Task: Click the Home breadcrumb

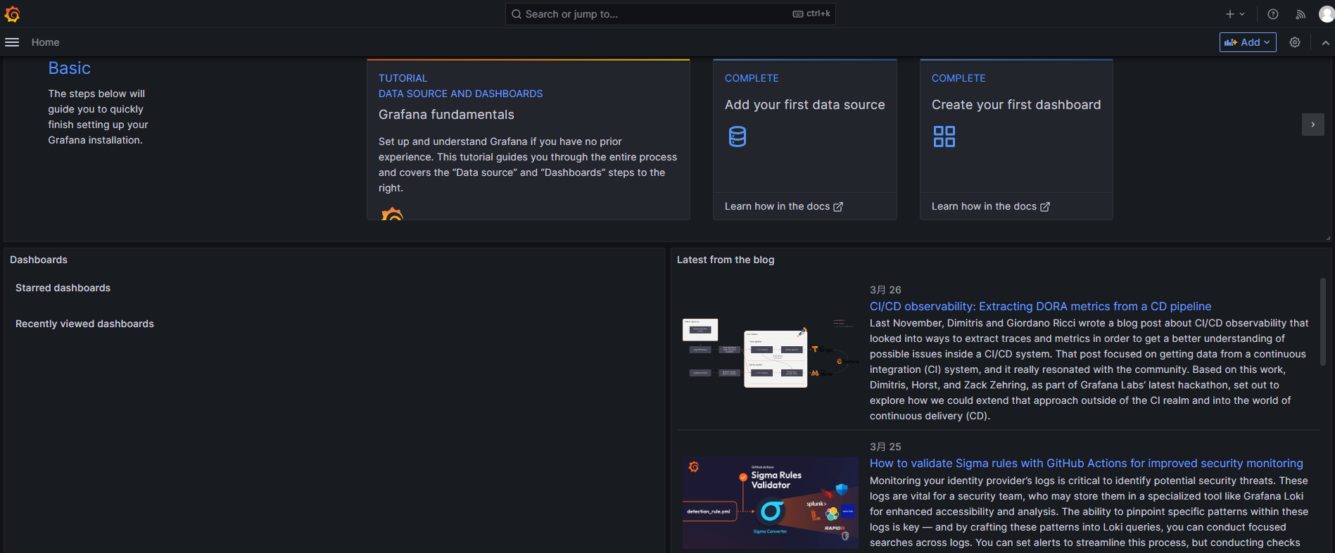Action: [45, 42]
